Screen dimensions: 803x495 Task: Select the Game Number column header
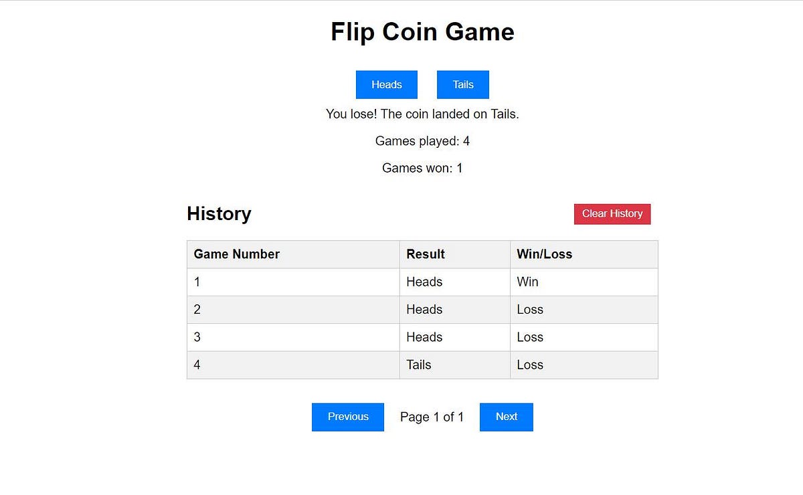pos(236,254)
